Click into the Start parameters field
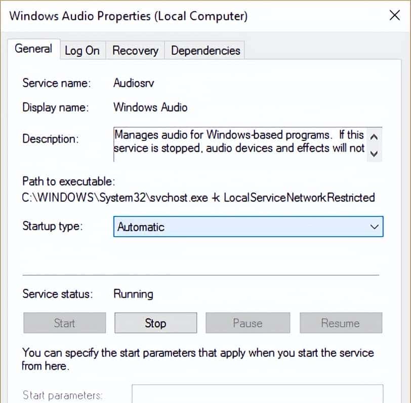This screenshot has width=411, height=403. click(x=257, y=394)
